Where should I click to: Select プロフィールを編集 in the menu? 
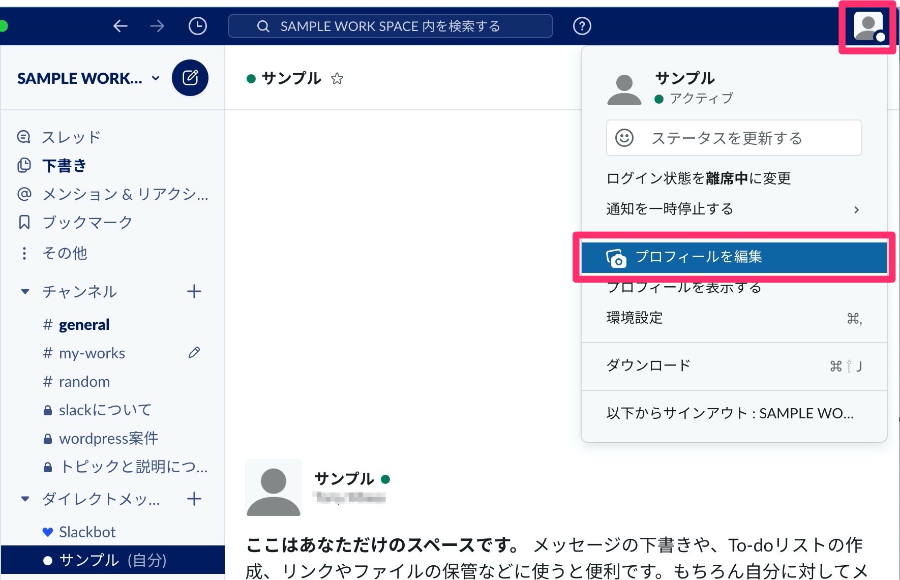tap(699, 257)
